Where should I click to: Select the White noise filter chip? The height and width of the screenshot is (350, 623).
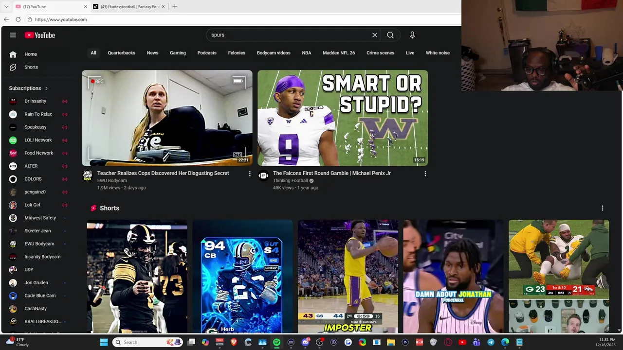(438, 53)
